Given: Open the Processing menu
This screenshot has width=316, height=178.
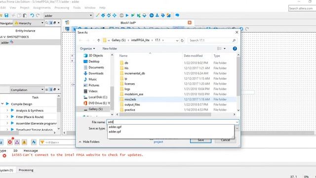Looking at the screenshot, I should click(x=62, y=8).
